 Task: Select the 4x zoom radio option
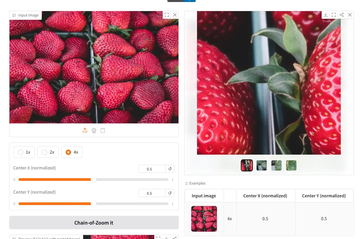point(72,152)
